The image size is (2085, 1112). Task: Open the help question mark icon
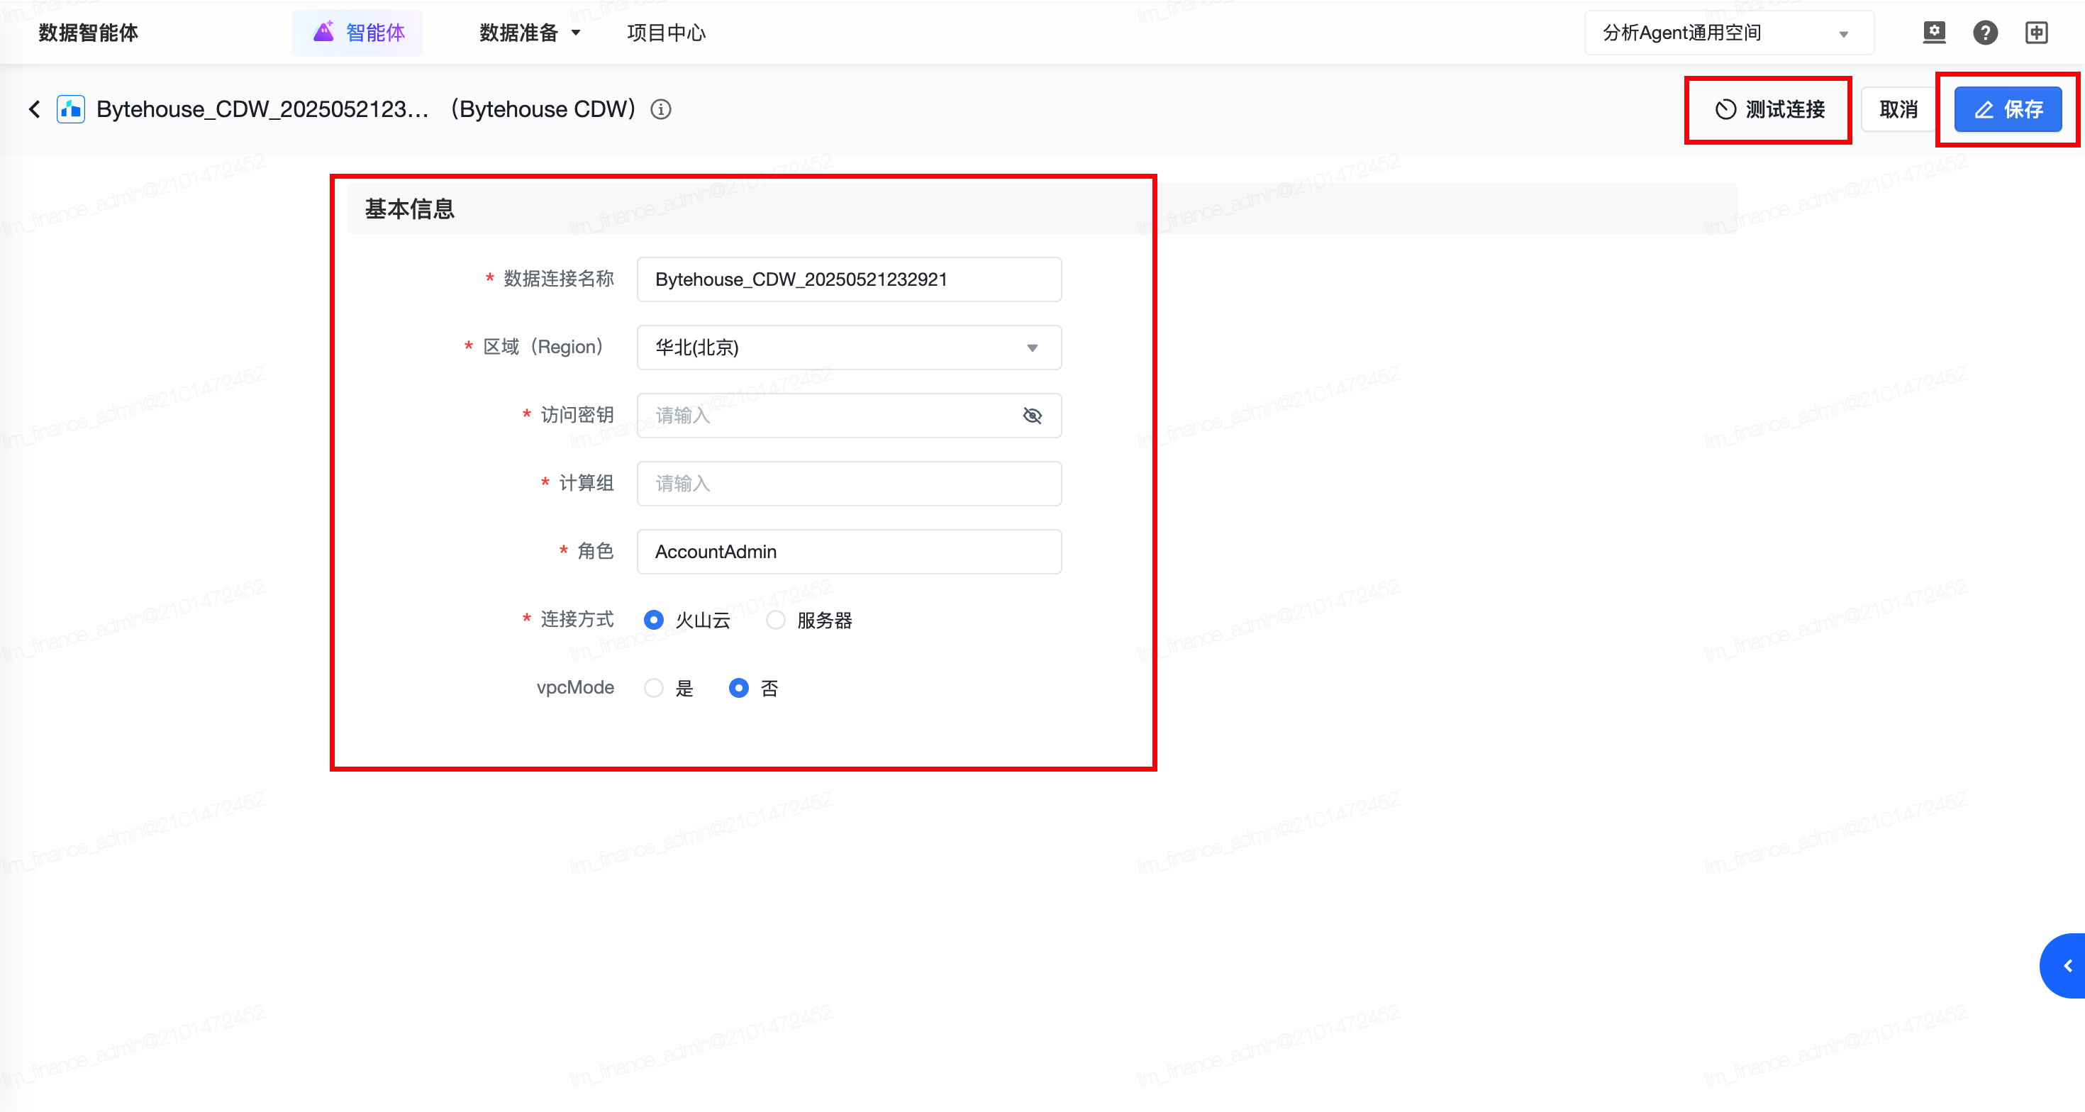[x=1986, y=33]
